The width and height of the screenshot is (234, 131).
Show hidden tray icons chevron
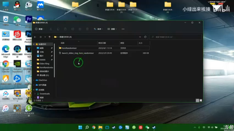pos(195,128)
